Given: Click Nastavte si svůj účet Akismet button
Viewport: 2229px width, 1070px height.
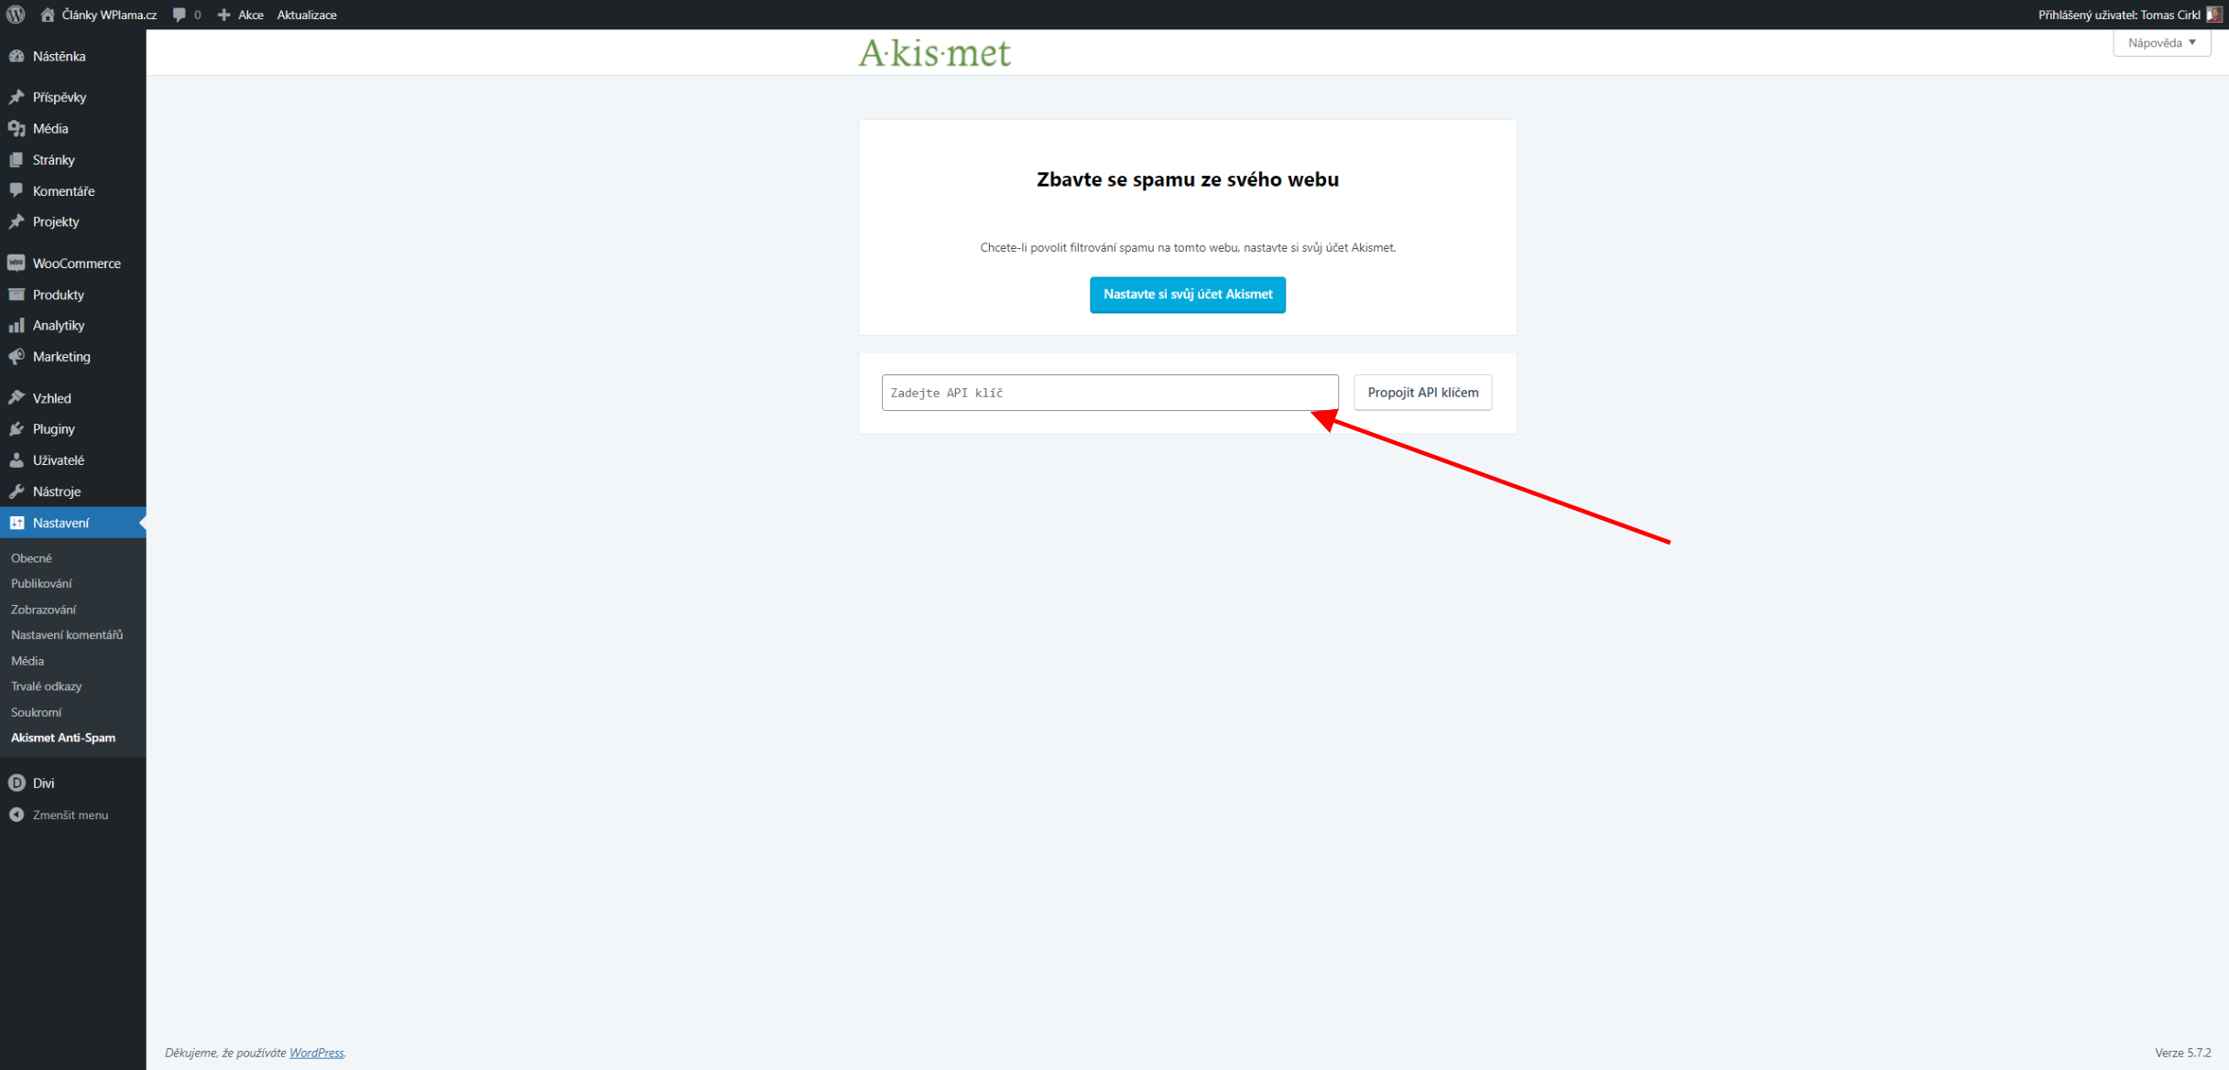Looking at the screenshot, I should 1187,294.
